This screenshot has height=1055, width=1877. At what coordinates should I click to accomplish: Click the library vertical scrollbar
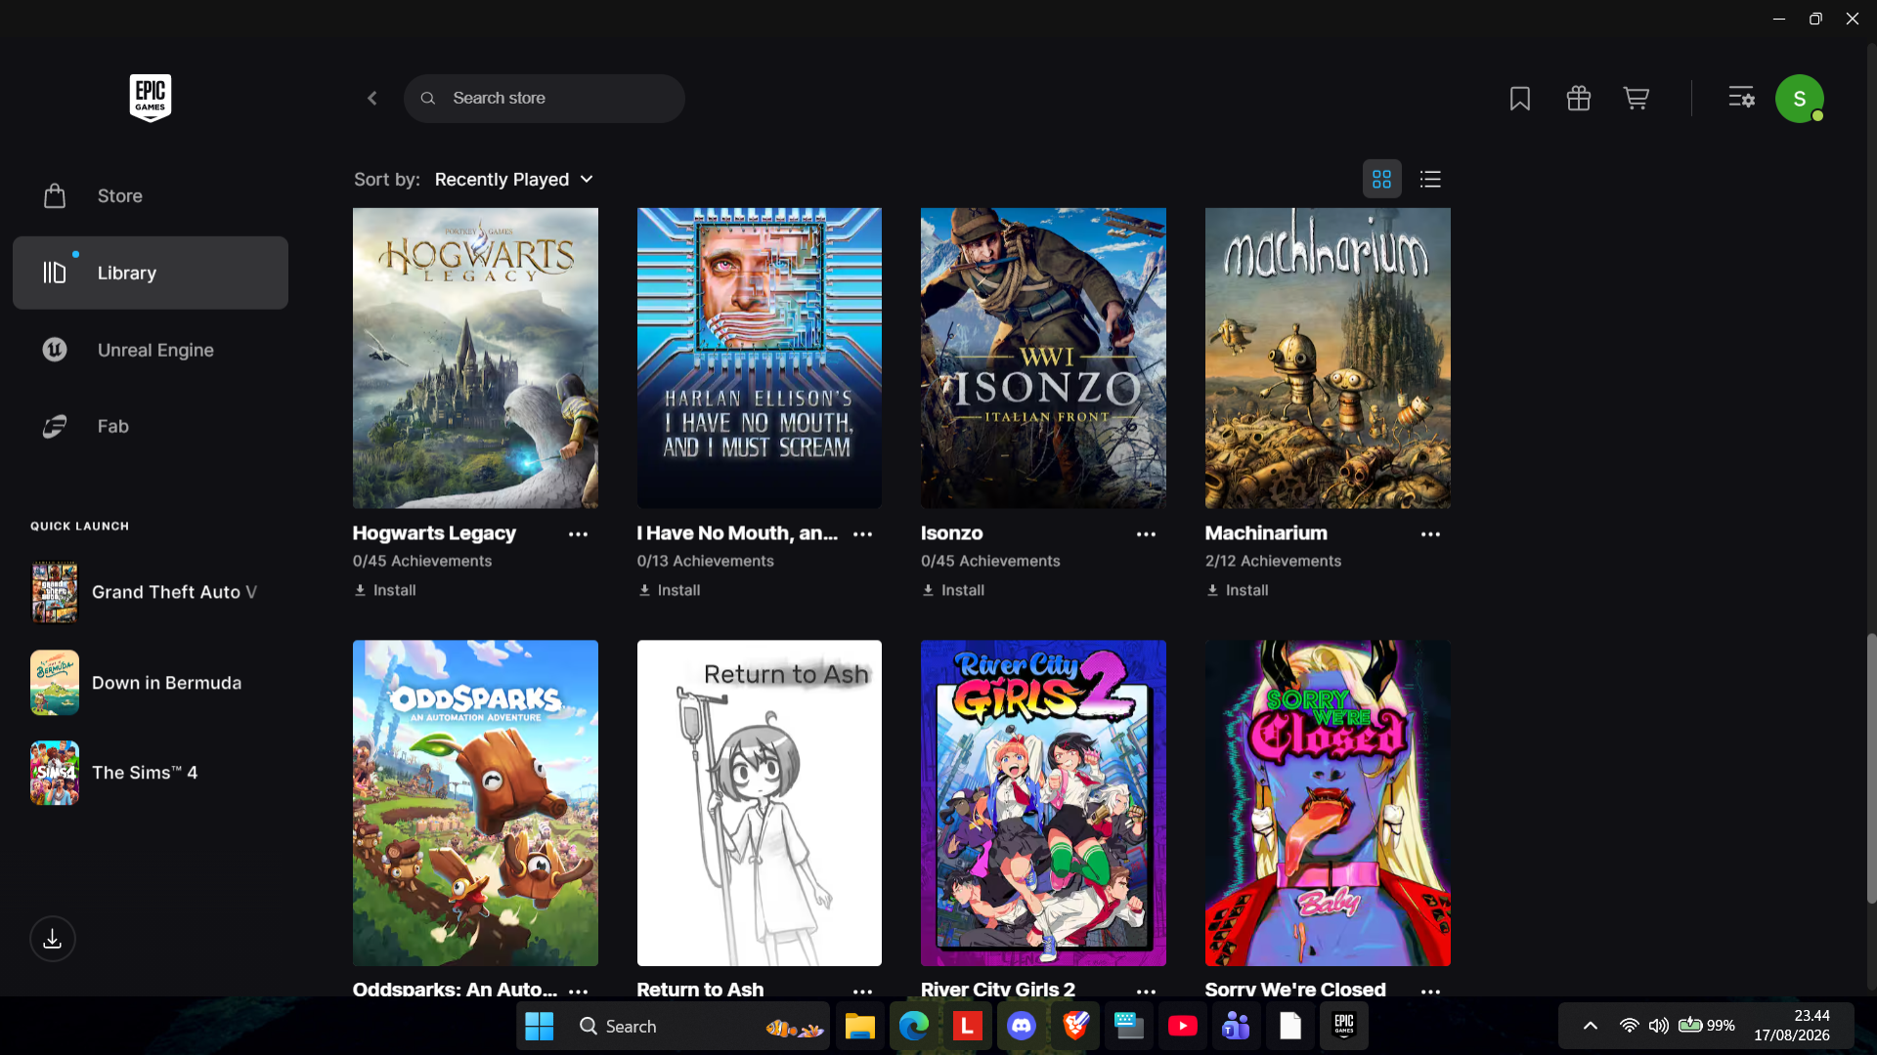tap(1871, 769)
